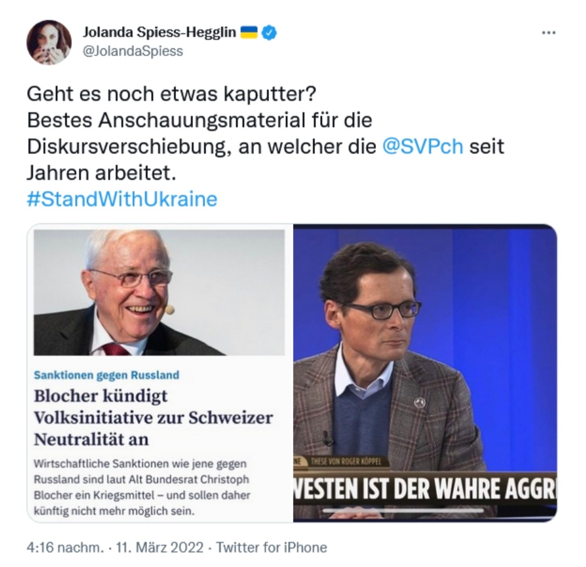Open the three-dot more options menu

click(x=548, y=33)
